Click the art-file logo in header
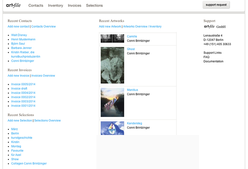The width and height of the screenshot is (248, 169). (13, 5)
